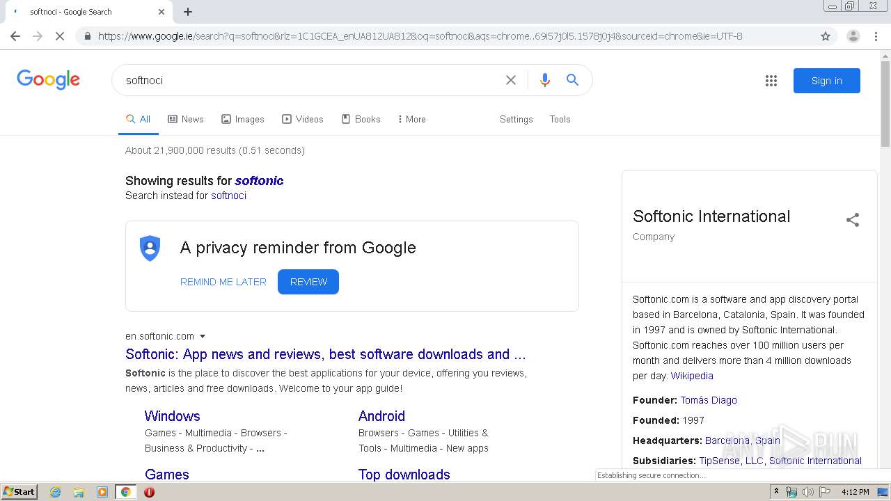Go back to the previous page
The image size is (891, 501).
[15, 36]
